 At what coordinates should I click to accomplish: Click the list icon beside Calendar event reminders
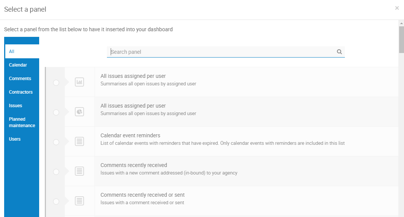[x=79, y=141]
